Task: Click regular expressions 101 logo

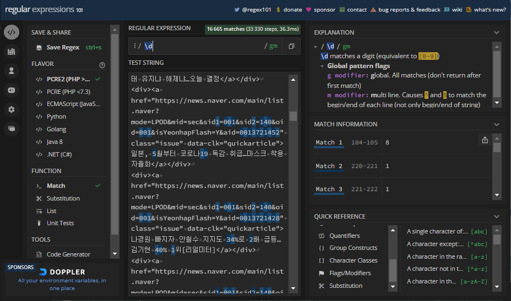Action: click(x=44, y=9)
